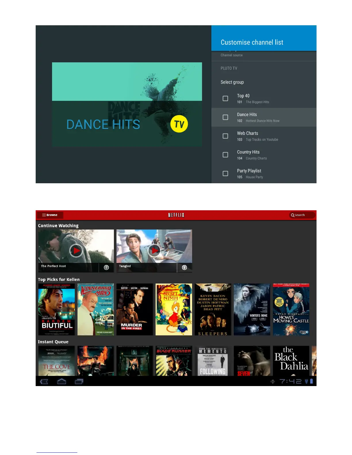
Task: Tick the Top 40 channel checkbox
Action: pyautogui.click(x=225, y=99)
